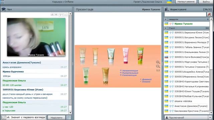The image size is (214, 120).
Task: Focus the user search field
Action: 185,14
